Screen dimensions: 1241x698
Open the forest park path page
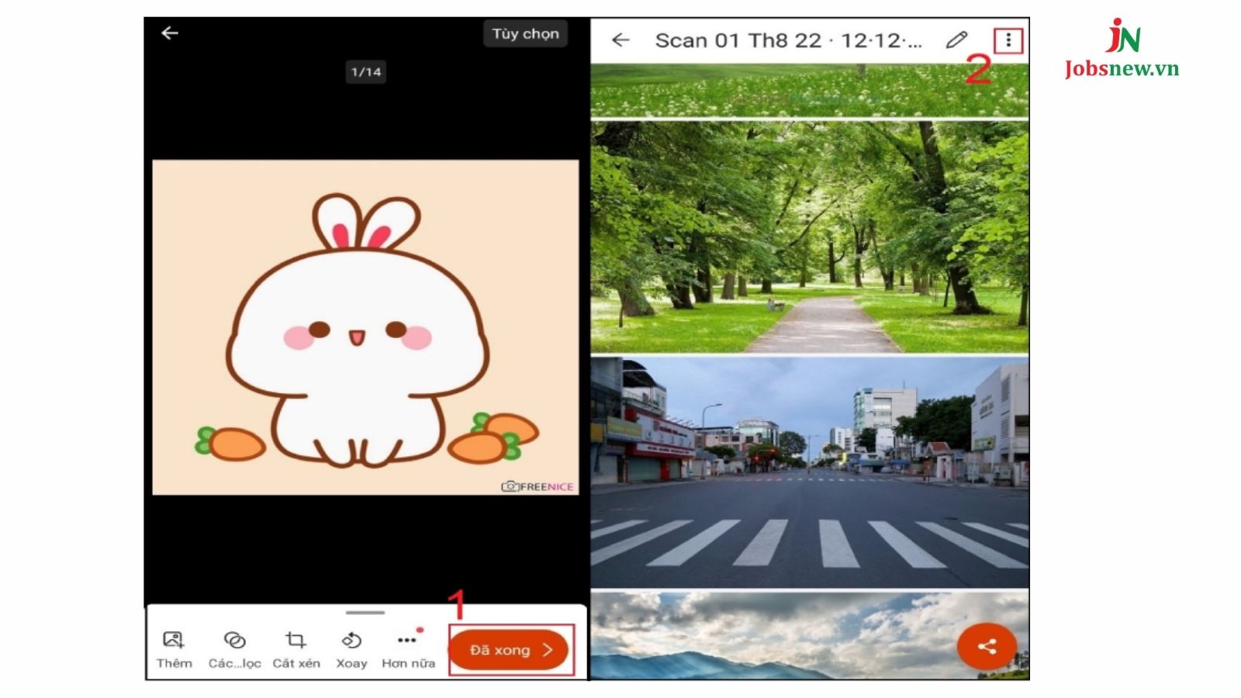click(810, 237)
